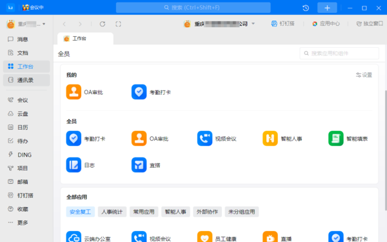The height and width of the screenshot is (242, 387).
Task: Open 文档 in the sidebar
Action: coord(26,53)
